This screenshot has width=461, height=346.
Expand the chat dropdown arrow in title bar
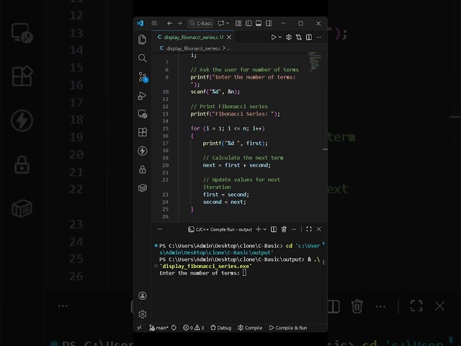pyautogui.click(x=228, y=23)
